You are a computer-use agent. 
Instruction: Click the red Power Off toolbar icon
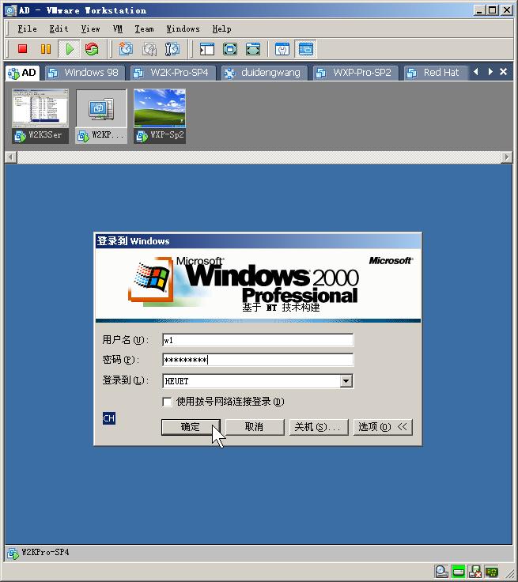click(23, 49)
